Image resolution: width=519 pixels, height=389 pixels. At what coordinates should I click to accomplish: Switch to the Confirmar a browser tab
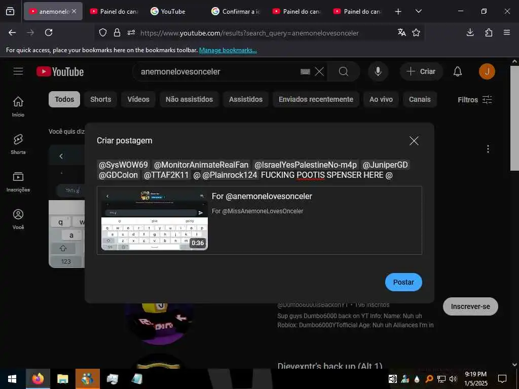tap(236, 11)
